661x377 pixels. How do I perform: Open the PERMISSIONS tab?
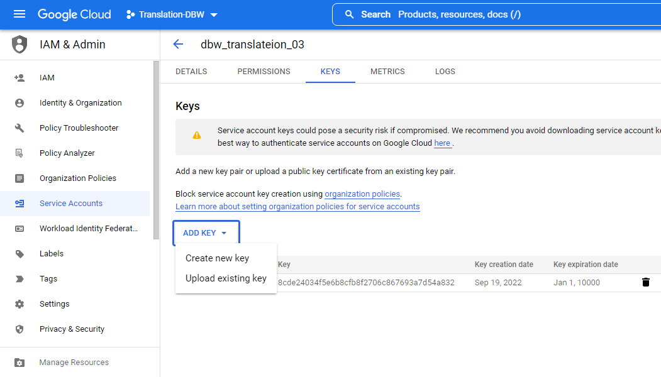point(264,72)
